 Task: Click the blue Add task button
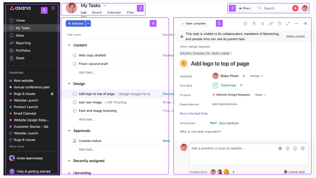tap(76, 24)
